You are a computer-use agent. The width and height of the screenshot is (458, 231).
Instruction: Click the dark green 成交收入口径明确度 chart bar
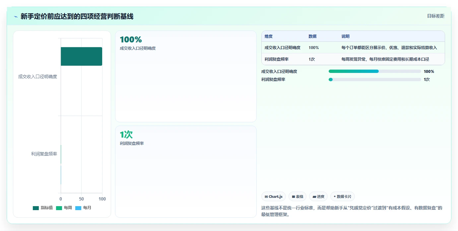pyautogui.click(x=81, y=56)
